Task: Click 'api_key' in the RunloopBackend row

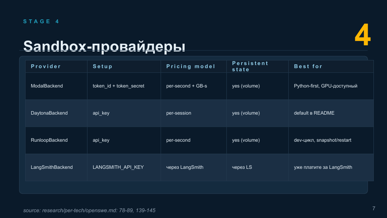Action: pos(124,141)
